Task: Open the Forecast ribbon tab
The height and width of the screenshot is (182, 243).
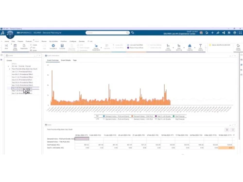Action: (x=29, y=41)
